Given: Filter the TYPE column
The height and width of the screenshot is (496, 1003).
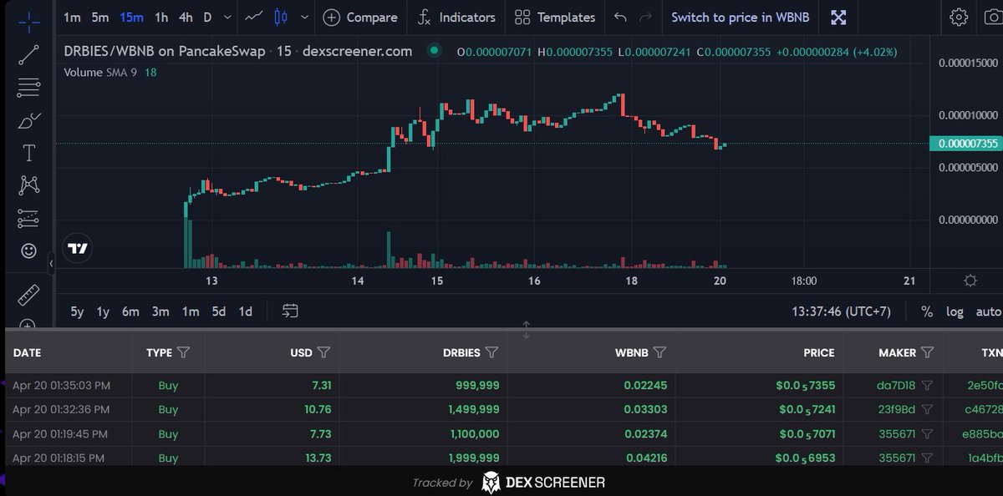Looking at the screenshot, I should 184,352.
